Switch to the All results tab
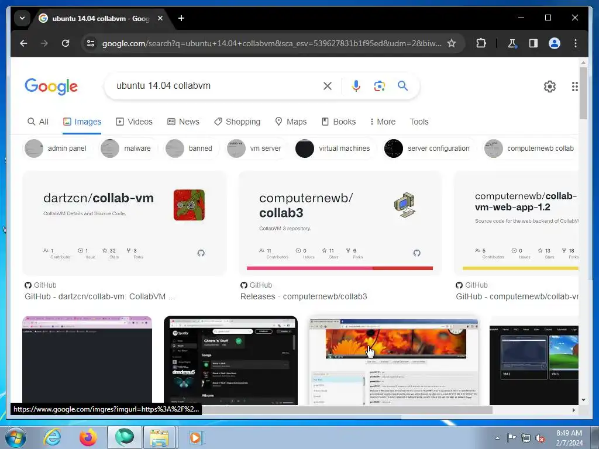Screen dimensions: 599x449 tap(38, 122)
